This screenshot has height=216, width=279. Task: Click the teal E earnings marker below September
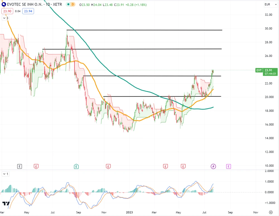[76, 166]
